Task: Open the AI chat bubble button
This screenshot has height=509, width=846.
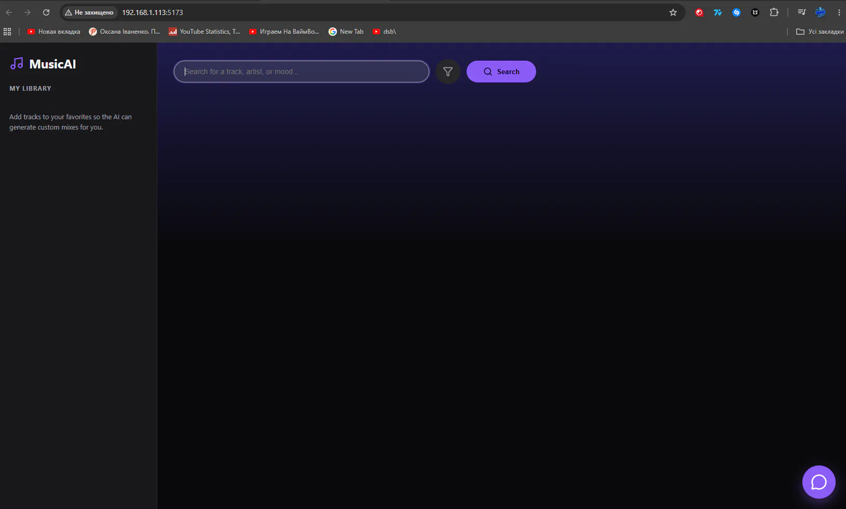Action: tap(818, 482)
